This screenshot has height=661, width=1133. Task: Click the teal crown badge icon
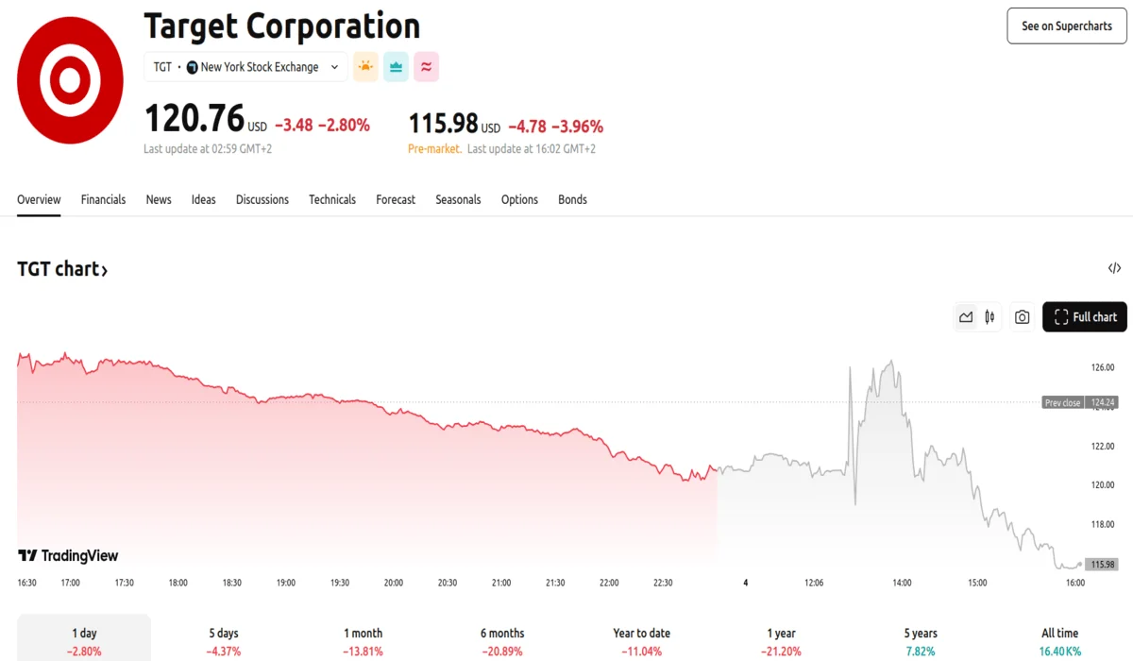(397, 67)
